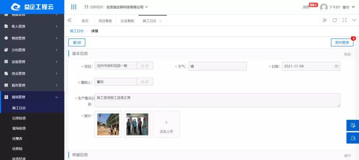Viewport: 359px width, 160px height.
Task: Open 附件管理 attachment manager
Action: point(342,42)
